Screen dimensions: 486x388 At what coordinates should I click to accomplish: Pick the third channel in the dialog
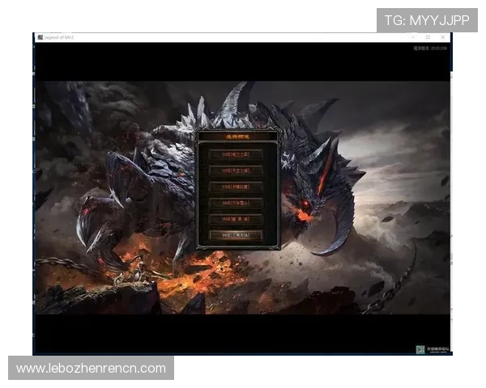[236, 187]
